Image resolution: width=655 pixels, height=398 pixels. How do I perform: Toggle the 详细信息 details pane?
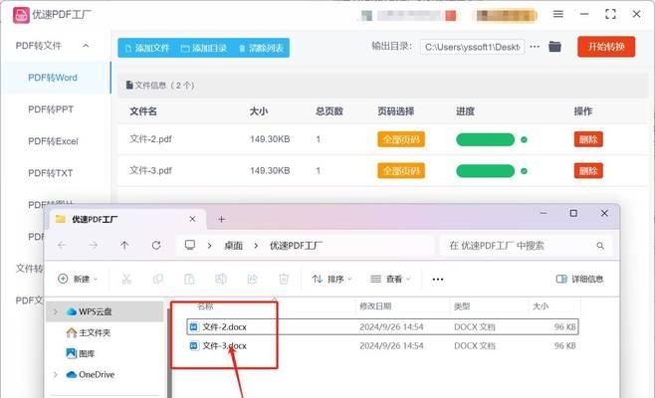click(x=579, y=279)
